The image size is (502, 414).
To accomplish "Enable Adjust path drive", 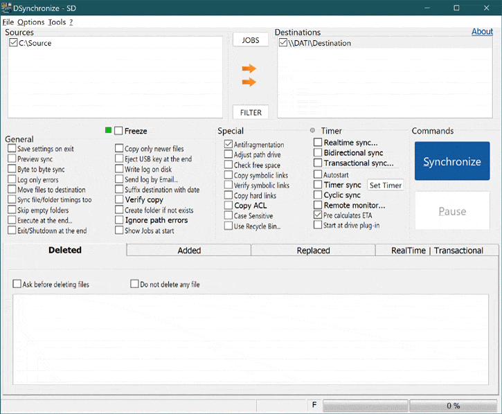I will [x=228, y=154].
